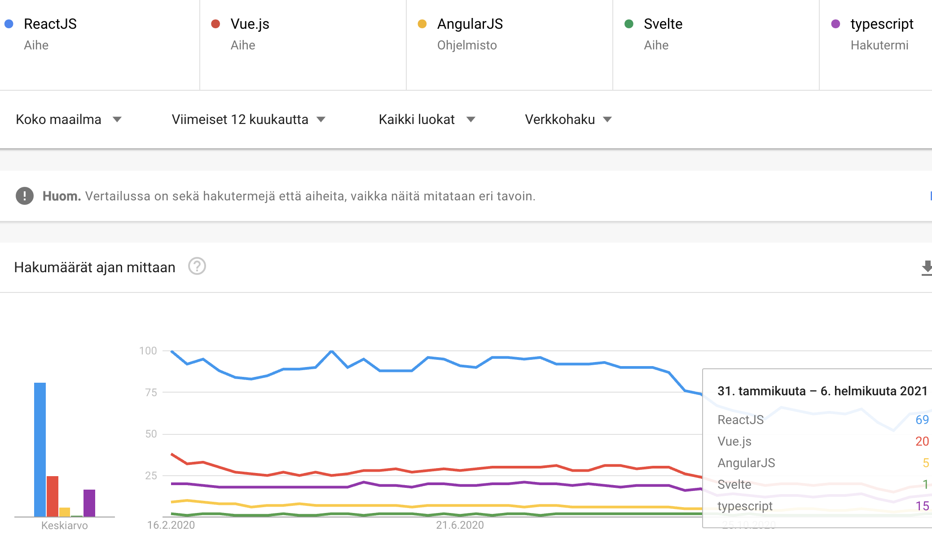
Task: Download chart data with arrow icon
Action: (926, 268)
